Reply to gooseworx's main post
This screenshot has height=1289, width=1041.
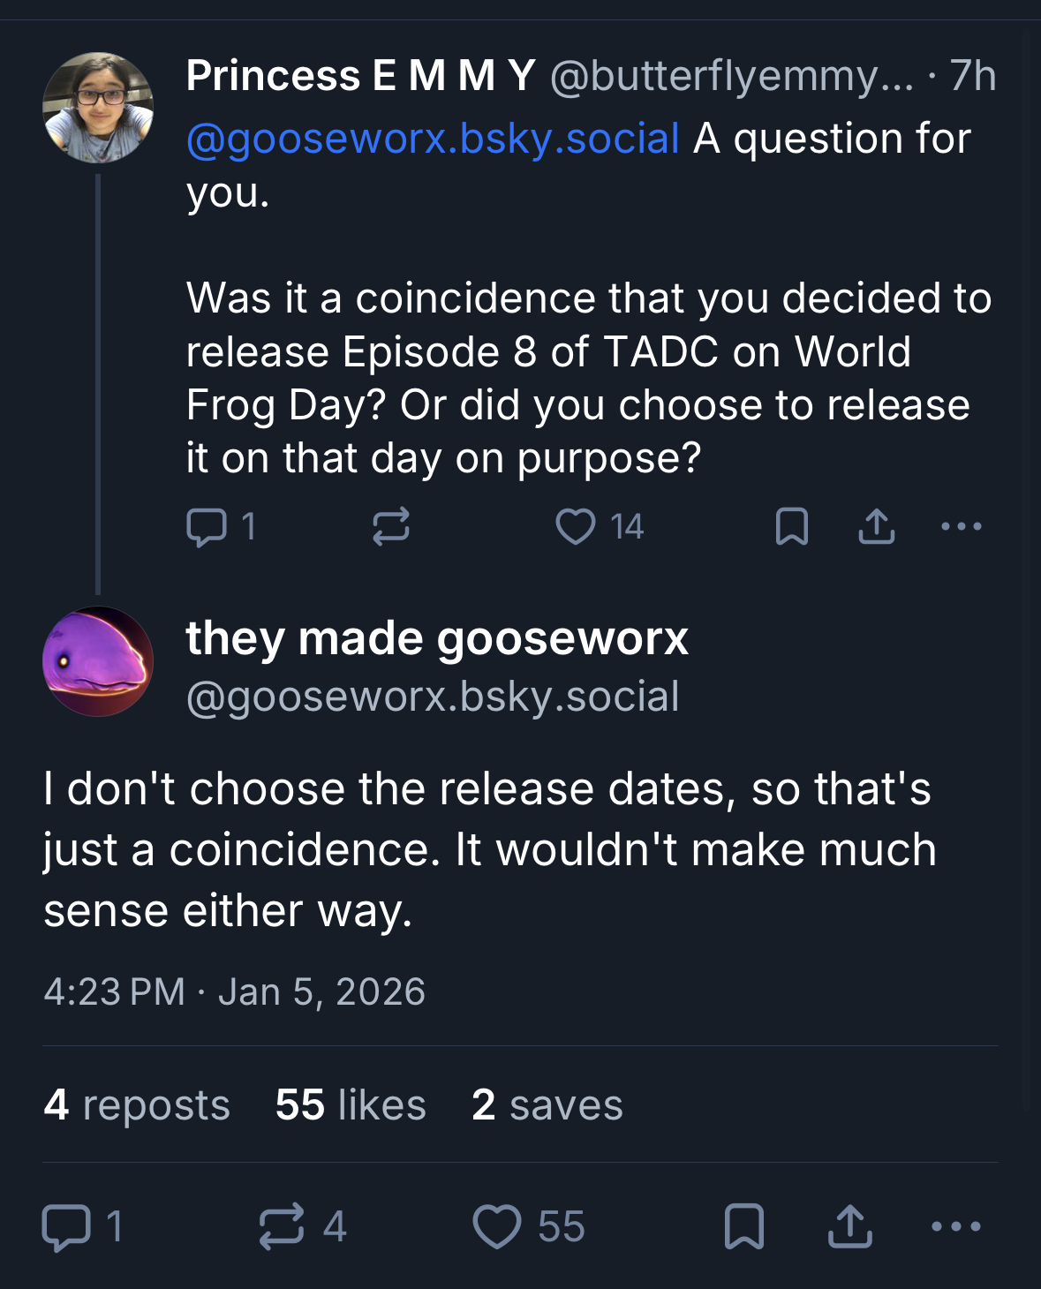point(67,1227)
